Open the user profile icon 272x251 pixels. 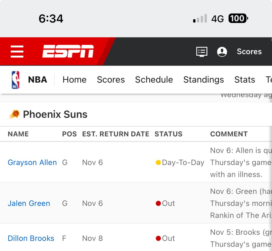tap(222, 52)
